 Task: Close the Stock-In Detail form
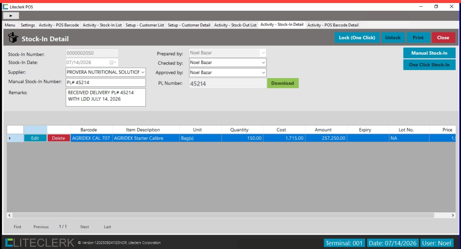tap(443, 38)
